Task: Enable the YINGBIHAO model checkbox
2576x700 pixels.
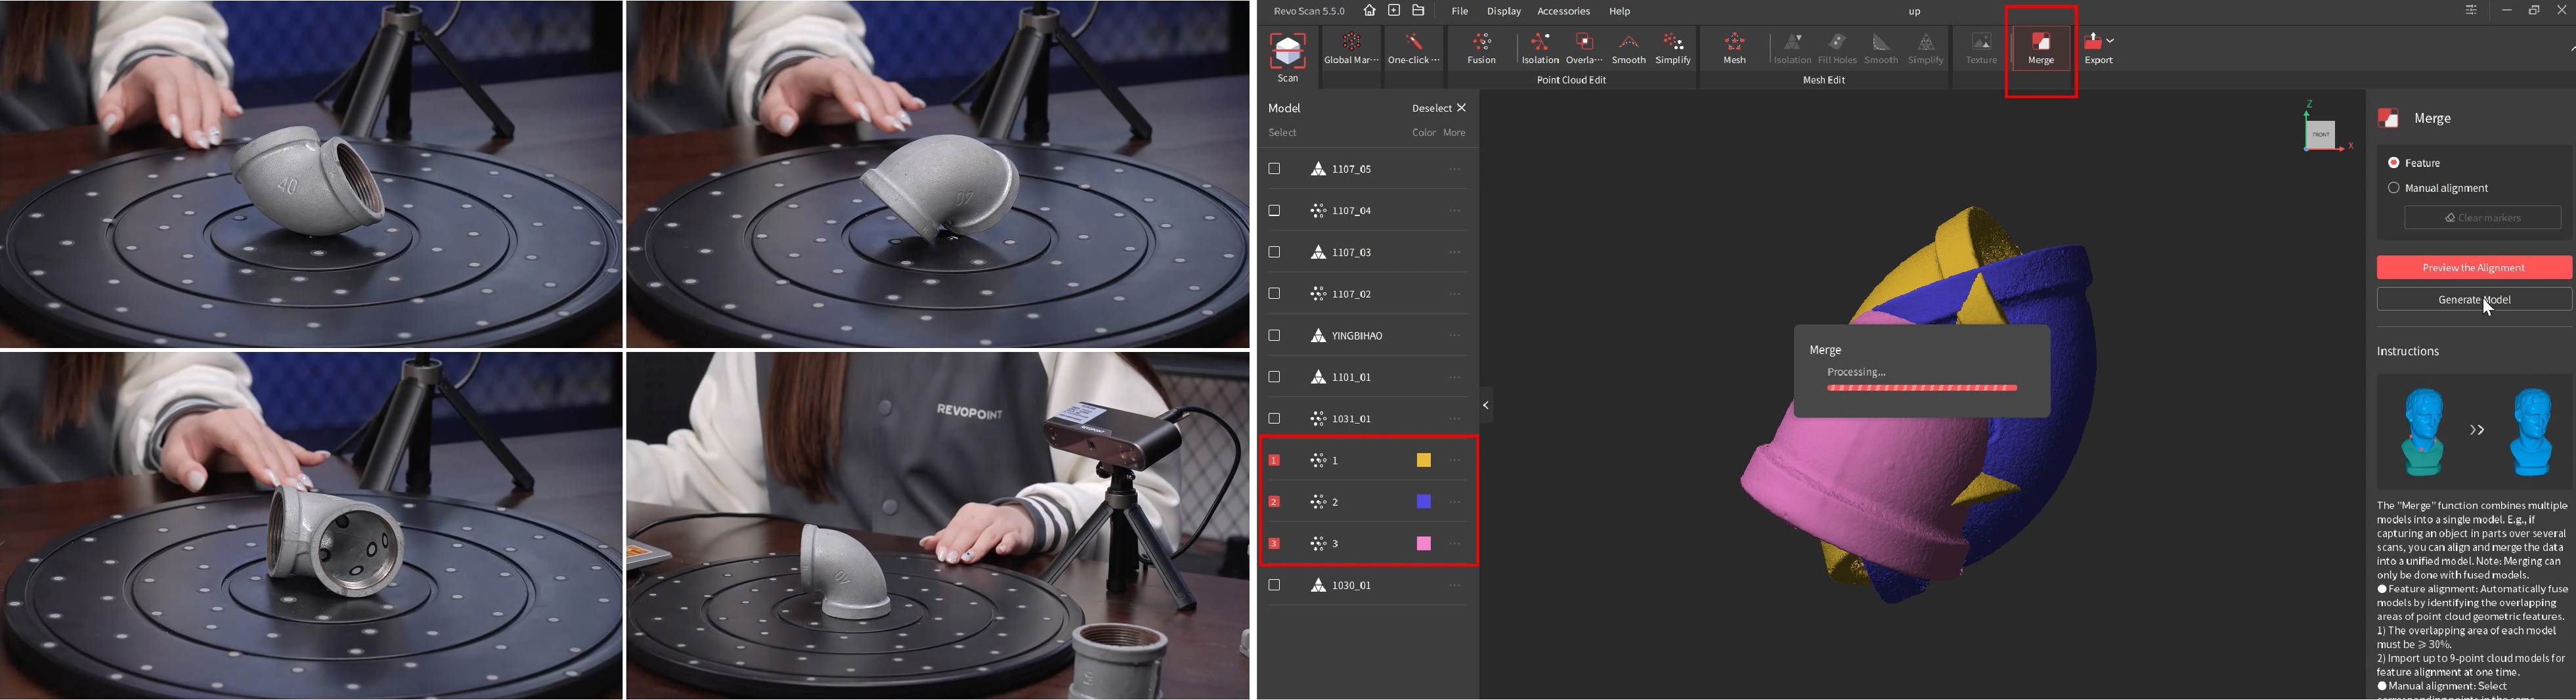Action: [1274, 336]
